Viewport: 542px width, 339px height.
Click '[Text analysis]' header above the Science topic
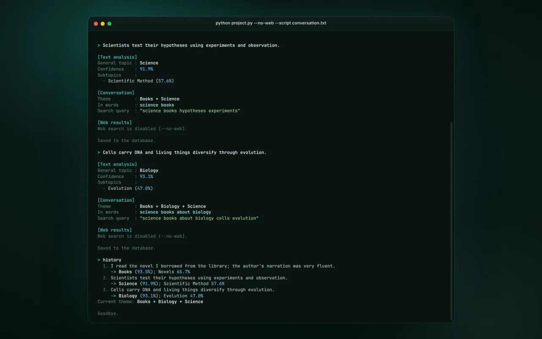click(117, 57)
